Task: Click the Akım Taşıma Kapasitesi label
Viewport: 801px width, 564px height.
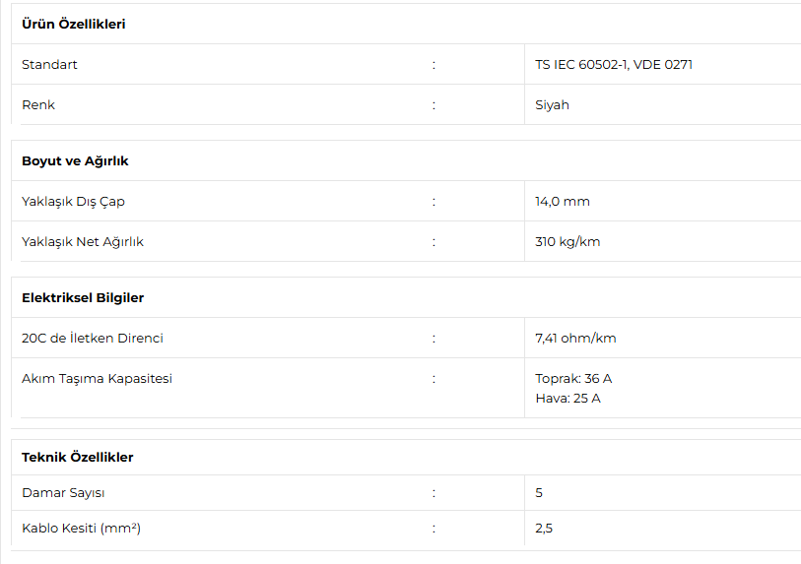Action: pyautogui.click(x=97, y=378)
